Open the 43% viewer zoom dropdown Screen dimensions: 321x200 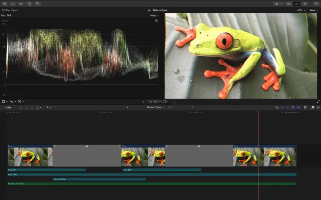point(301,10)
